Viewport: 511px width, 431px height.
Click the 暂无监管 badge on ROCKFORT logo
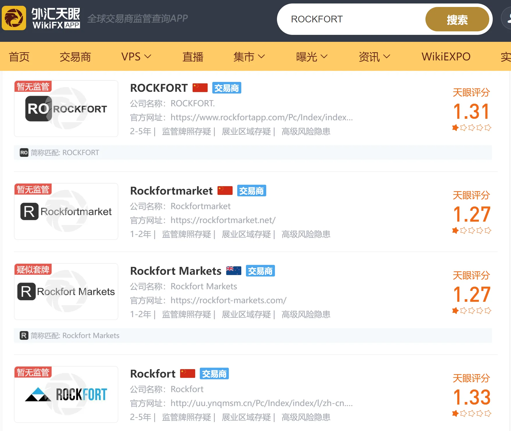(x=33, y=87)
